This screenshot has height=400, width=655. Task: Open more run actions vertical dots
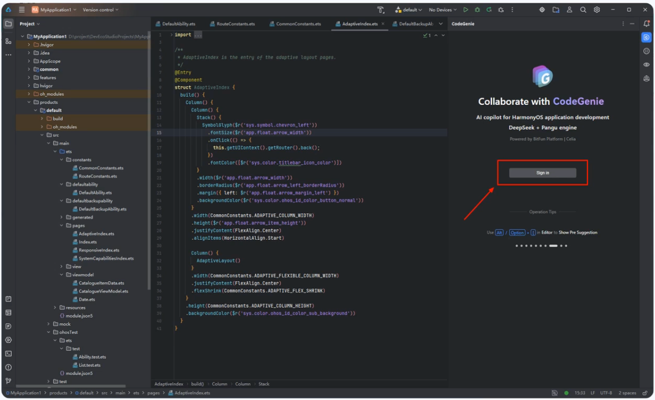click(512, 10)
